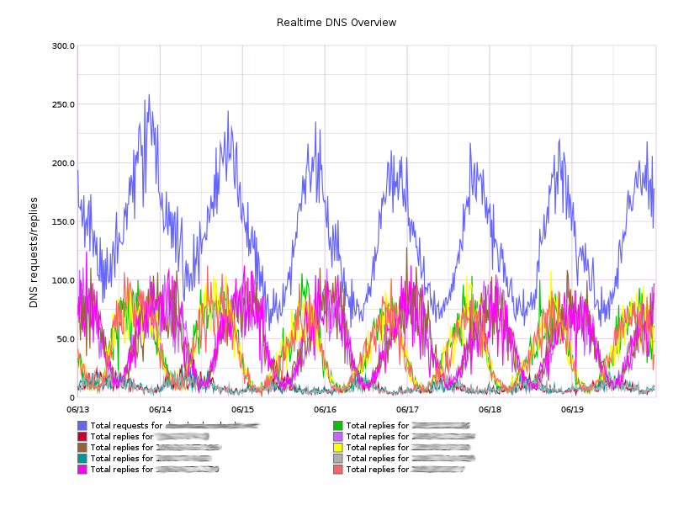Click the 250.0 y-axis tick label
The width and height of the screenshot is (673, 505).
pyautogui.click(x=63, y=104)
